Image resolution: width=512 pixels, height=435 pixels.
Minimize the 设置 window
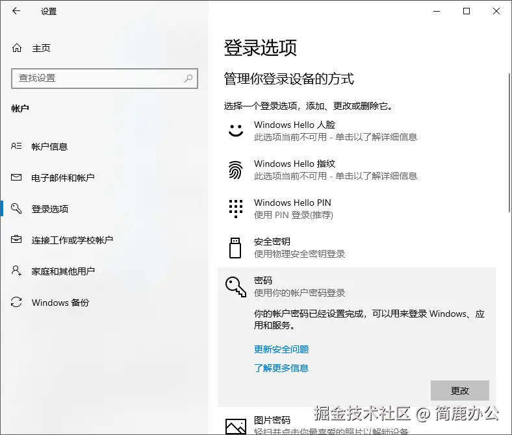coord(437,11)
